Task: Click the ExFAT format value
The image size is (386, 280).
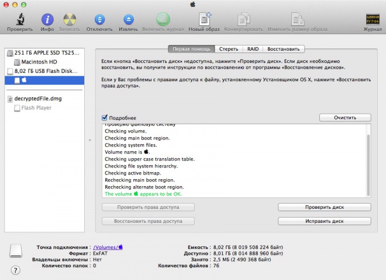Action: tap(100, 253)
